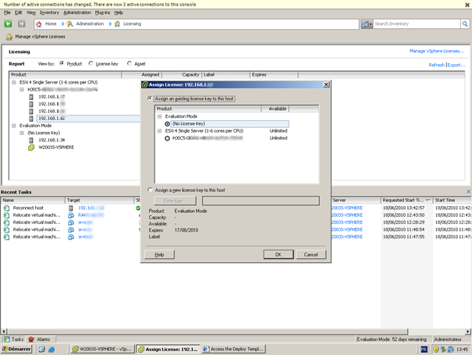Open the File menu

(7, 12)
